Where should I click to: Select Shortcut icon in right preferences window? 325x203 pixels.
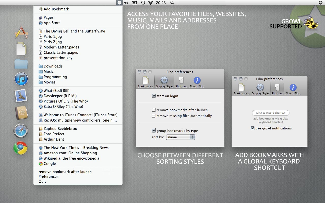tap(277, 89)
